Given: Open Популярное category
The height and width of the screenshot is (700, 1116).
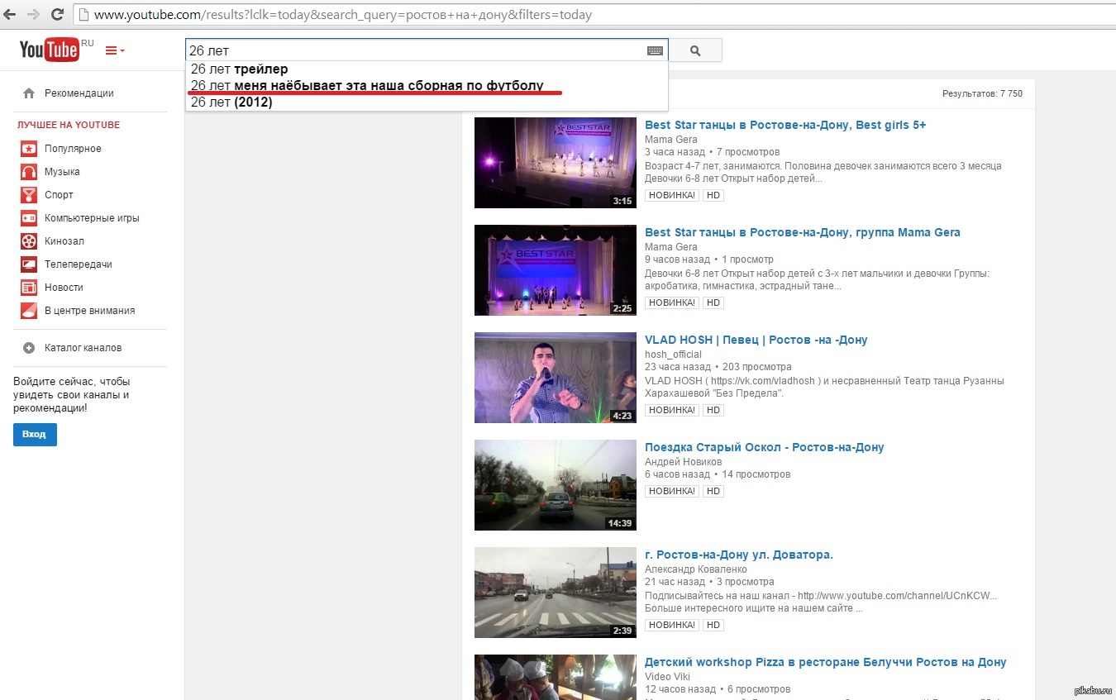Looking at the screenshot, I should (73, 149).
